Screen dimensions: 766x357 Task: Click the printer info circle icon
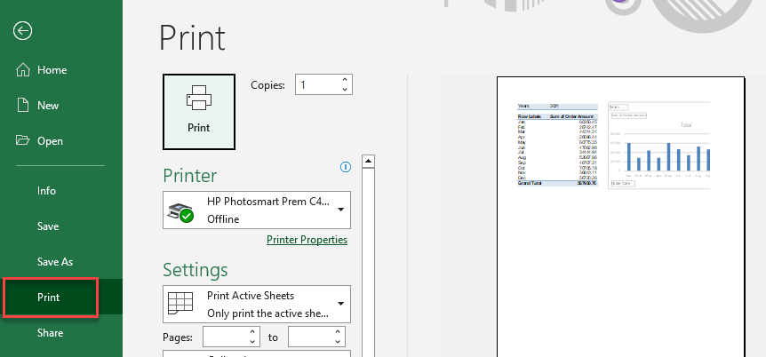[346, 167]
